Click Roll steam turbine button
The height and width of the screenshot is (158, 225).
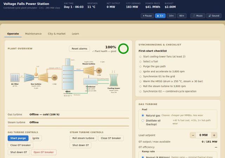(83, 138)
